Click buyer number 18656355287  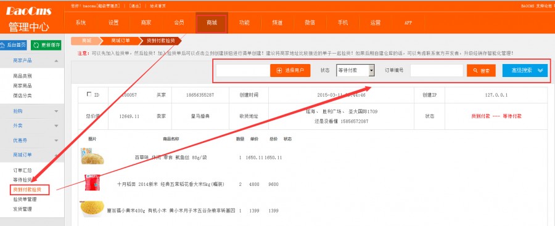pyautogui.click(x=200, y=95)
